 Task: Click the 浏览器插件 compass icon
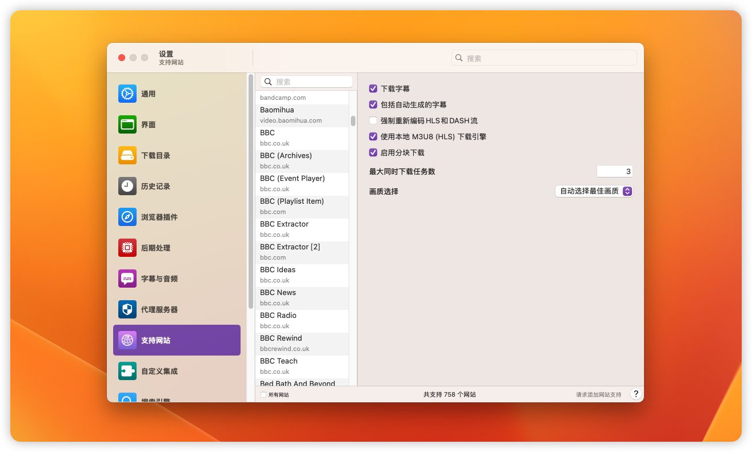pos(127,217)
